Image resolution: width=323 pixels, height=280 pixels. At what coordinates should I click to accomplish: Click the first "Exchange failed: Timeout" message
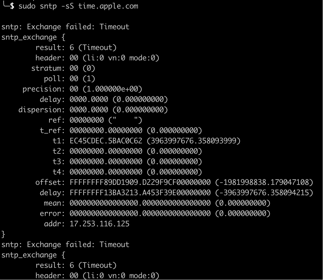pyautogui.click(x=78, y=27)
